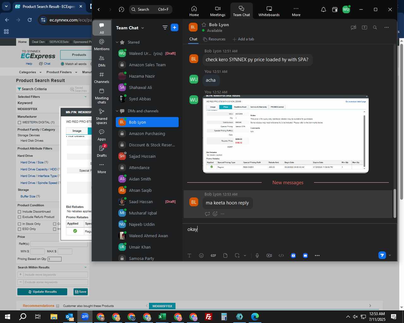Open Channels in Team Chat sidebar
This screenshot has height=323, width=404.
click(x=102, y=77)
